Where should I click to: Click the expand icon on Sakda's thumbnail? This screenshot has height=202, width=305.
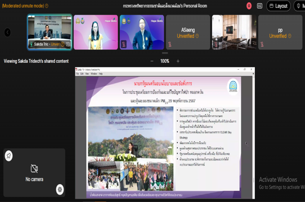pyautogui.click(x=68, y=44)
